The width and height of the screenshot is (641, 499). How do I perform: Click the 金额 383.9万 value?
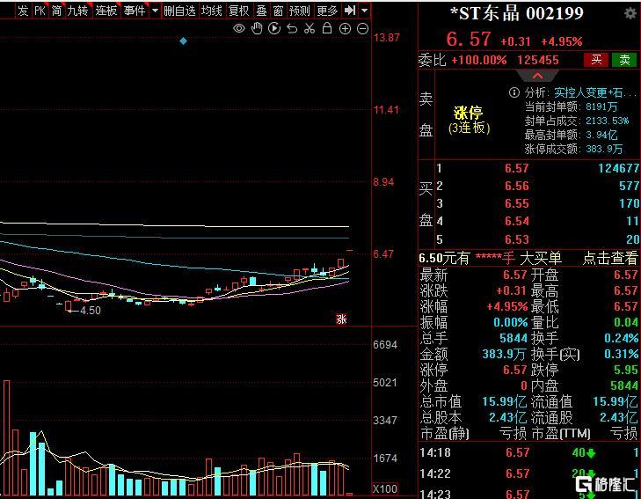tap(505, 354)
